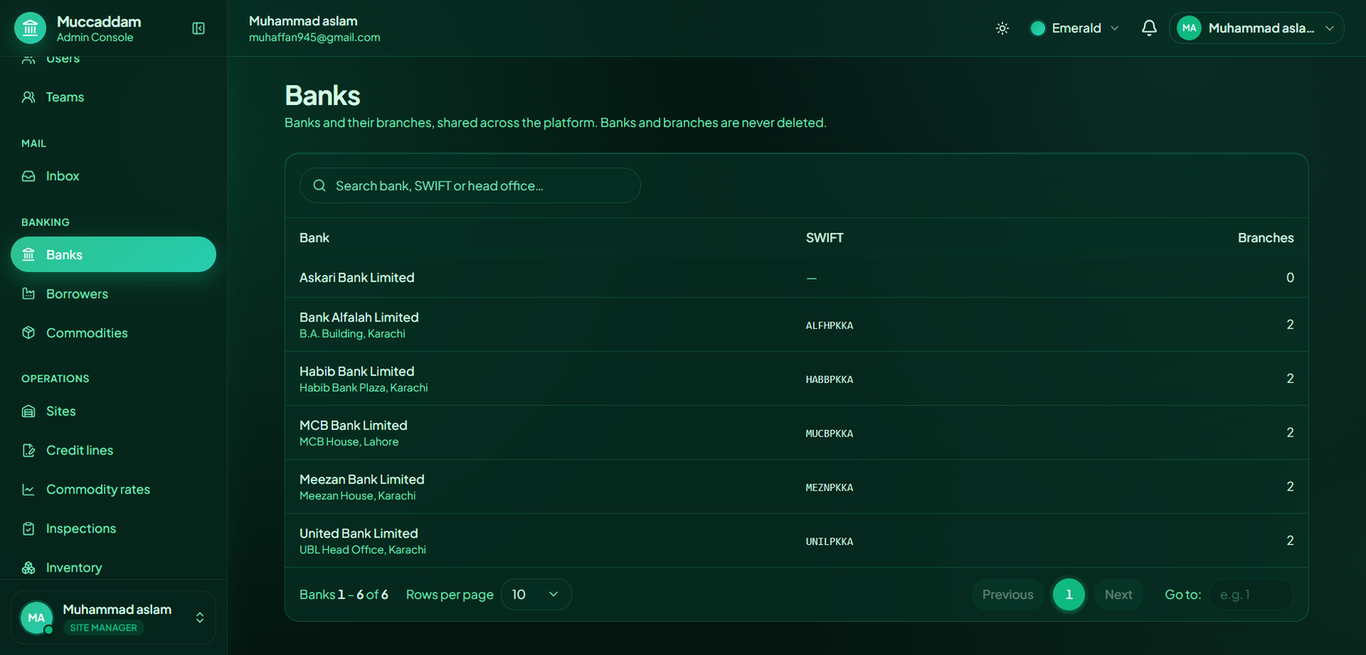Screen dimensions: 1366x655
Task: Open the Emerald theme dropdown
Action: (x=1075, y=28)
